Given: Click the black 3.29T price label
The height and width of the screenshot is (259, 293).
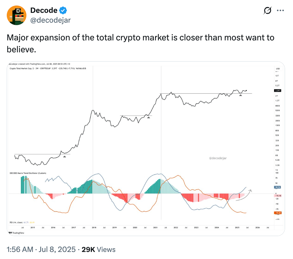Looking at the screenshot, I should (278, 91).
